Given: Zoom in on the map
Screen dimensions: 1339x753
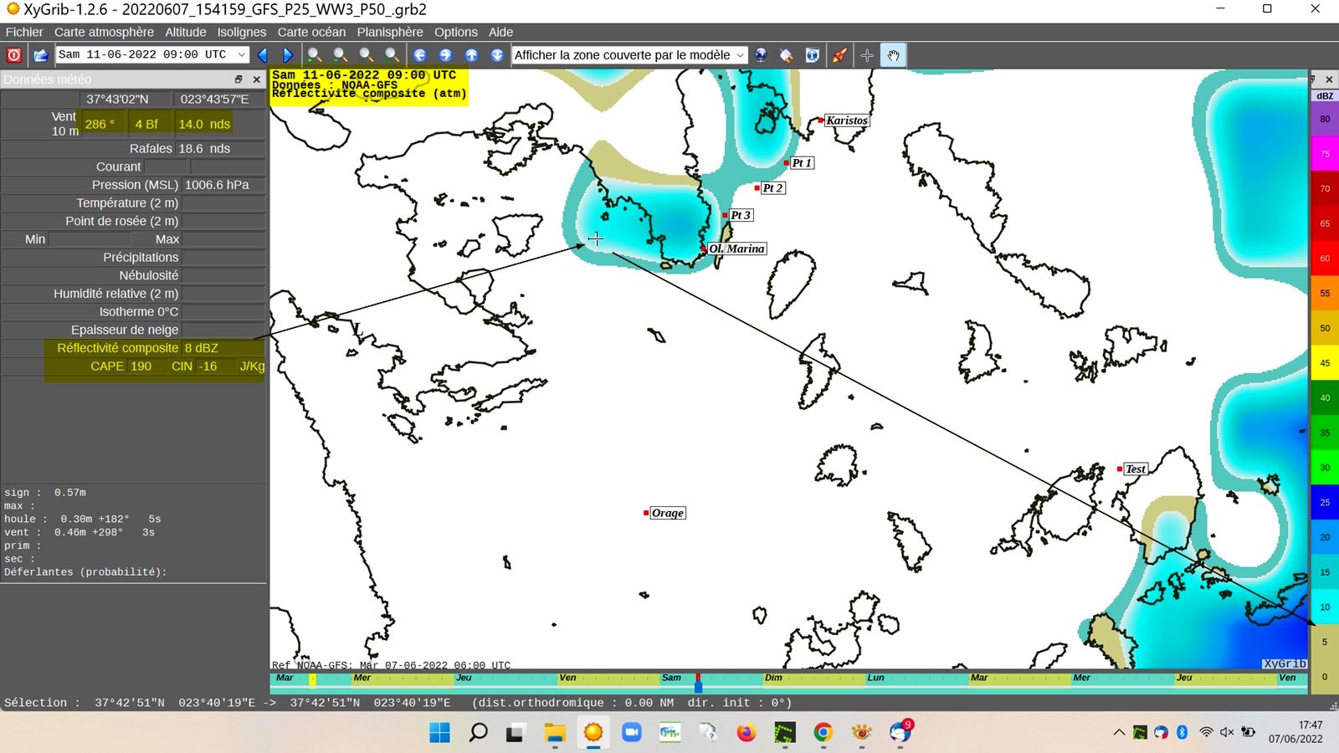Looking at the screenshot, I should pyautogui.click(x=315, y=55).
